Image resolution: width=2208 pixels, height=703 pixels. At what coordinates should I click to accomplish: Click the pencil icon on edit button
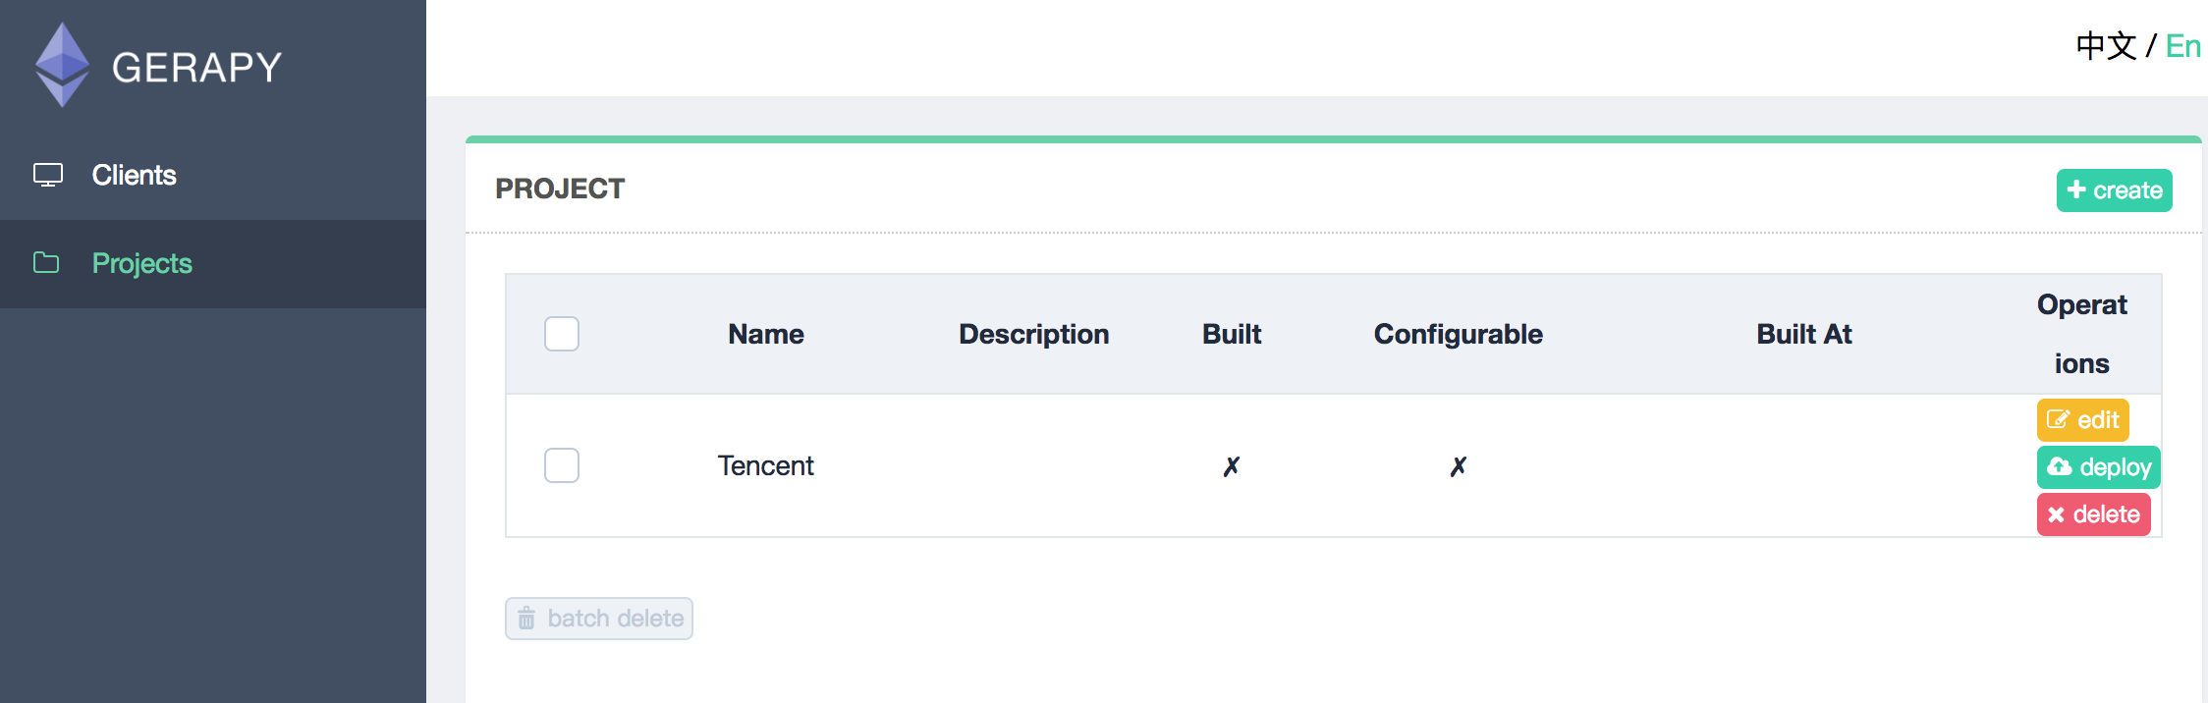click(x=2058, y=420)
